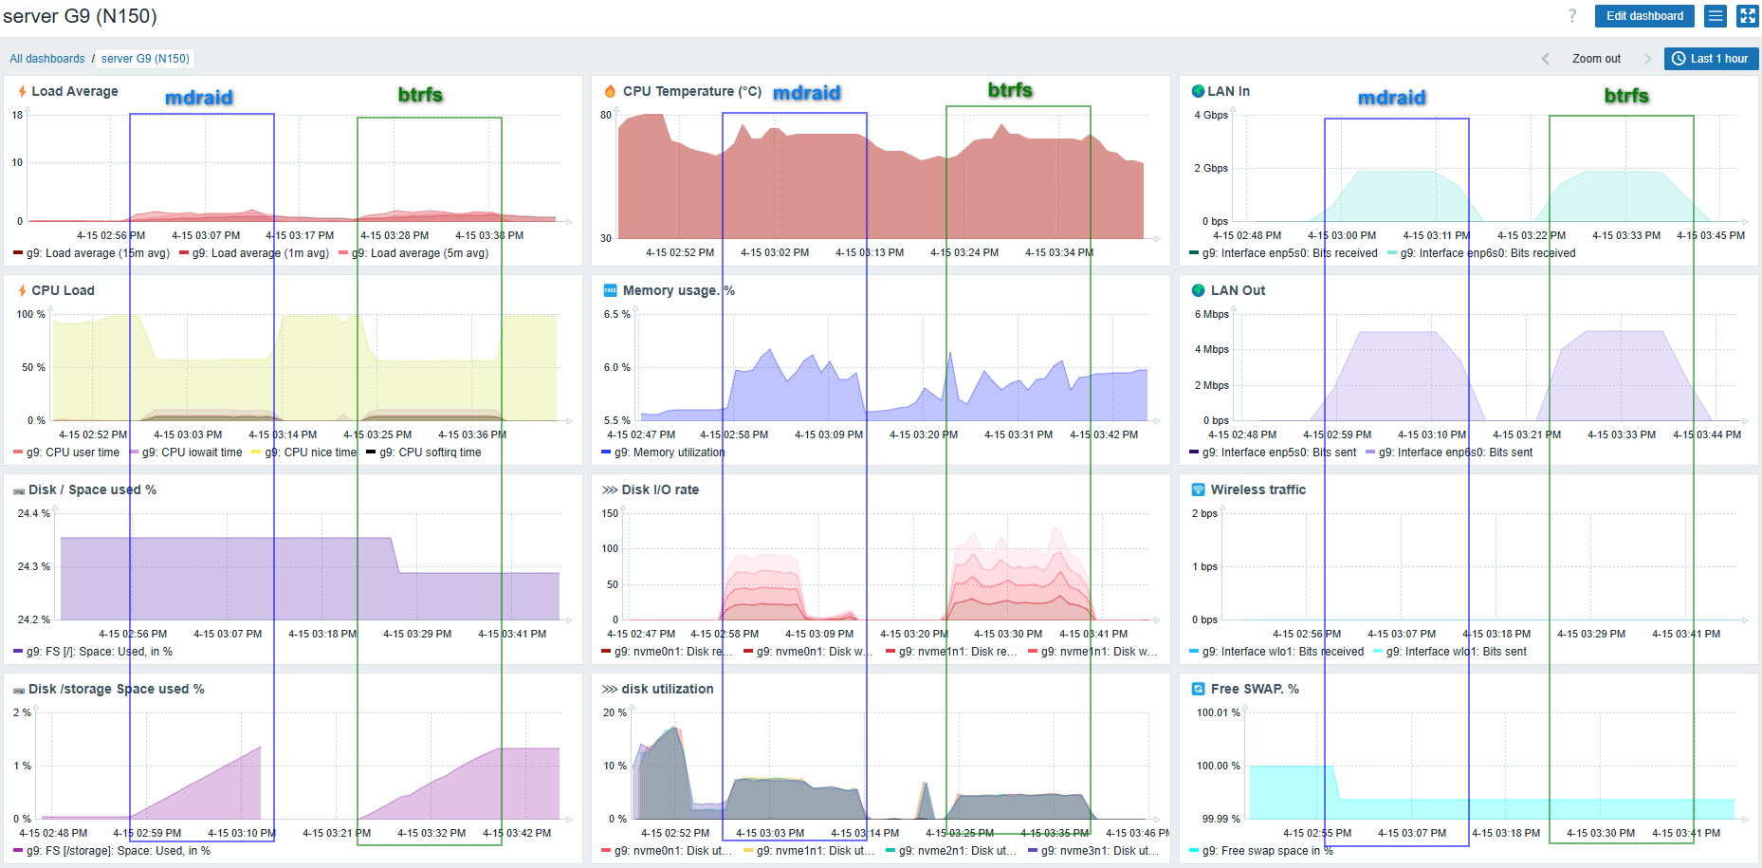Click Zoom out time range
Image resolution: width=1762 pixels, height=868 pixels.
tap(1596, 59)
